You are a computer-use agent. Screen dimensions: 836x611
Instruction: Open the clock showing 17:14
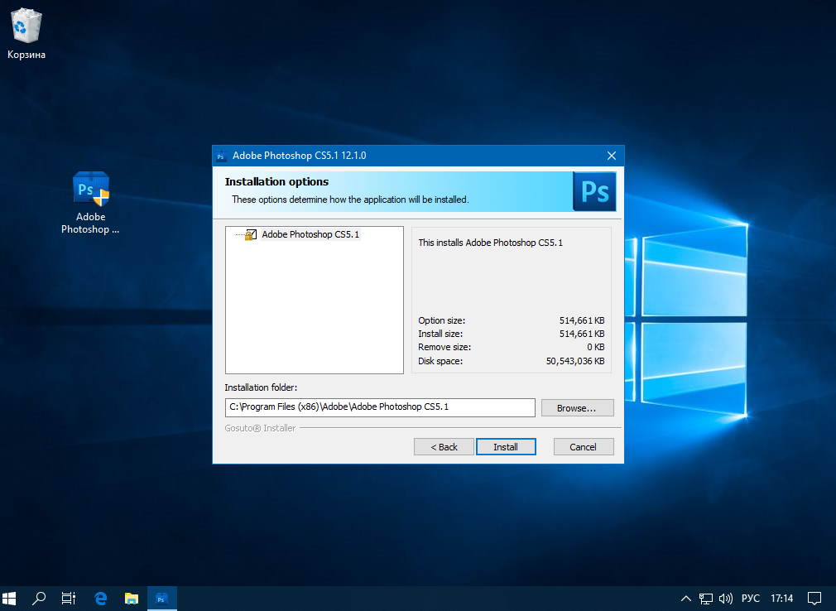[781, 599]
